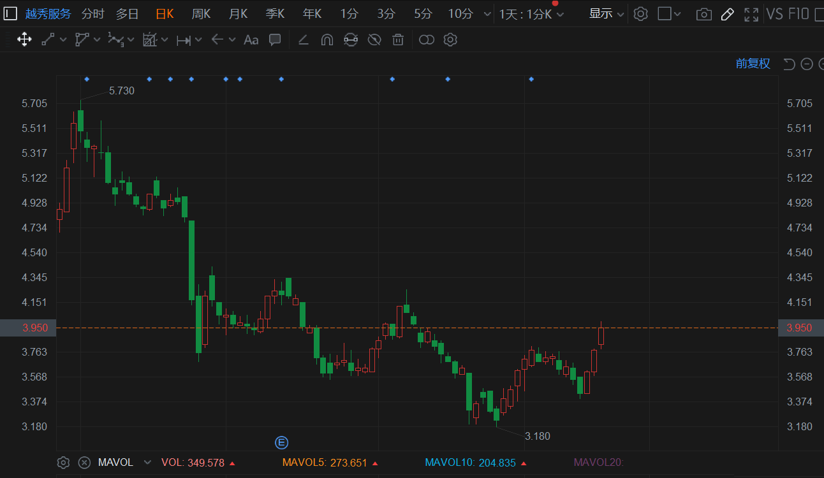
Task: Toggle the left sidebar panel
Action: tap(10, 14)
